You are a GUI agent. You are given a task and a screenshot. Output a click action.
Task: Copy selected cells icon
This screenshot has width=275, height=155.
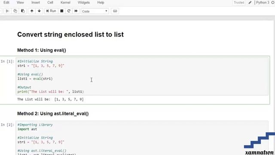(x=15, y=11)
